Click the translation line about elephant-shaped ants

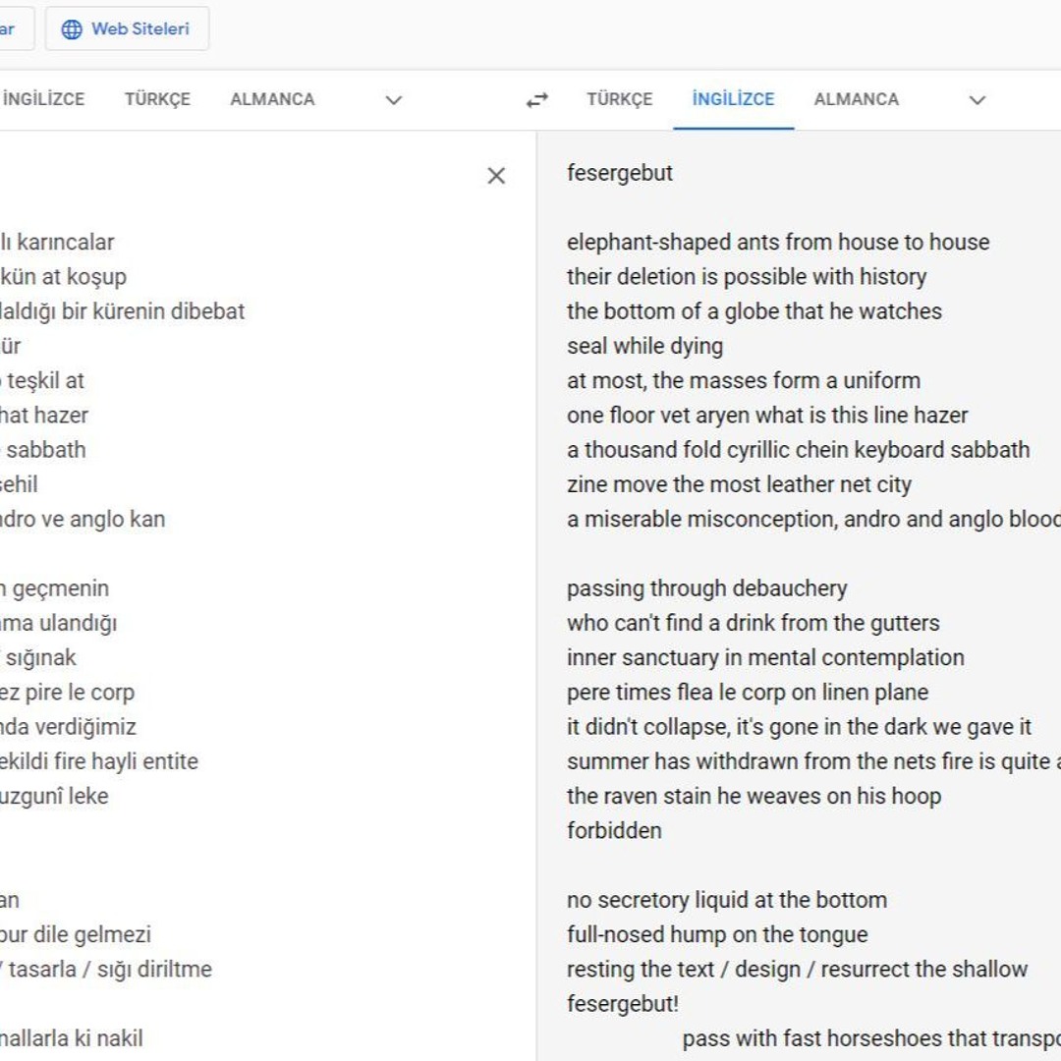click(777, 242)
